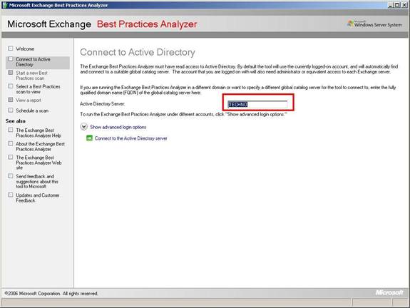Click the icon beside About the Exchange Best Practices Analyzer
The image size is (410, 308).
click(x=11, y=143)
